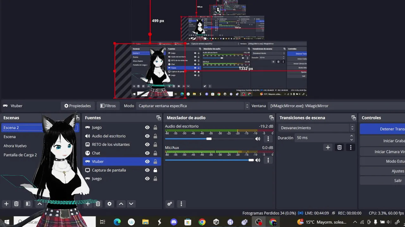Image resolution: width=405 pixels, height=227 pixels.
Task: Start virtual camera with Iniciar Cámara Virtual
Action: point(382,152)
